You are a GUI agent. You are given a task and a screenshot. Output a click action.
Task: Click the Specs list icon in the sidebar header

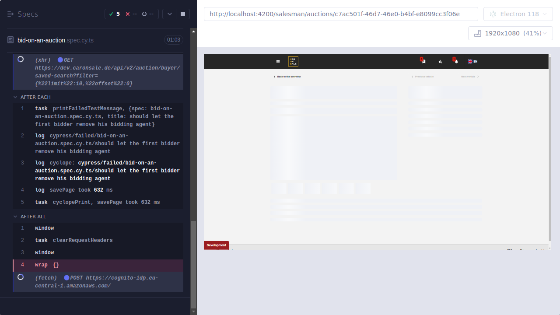tap(10, 14)
